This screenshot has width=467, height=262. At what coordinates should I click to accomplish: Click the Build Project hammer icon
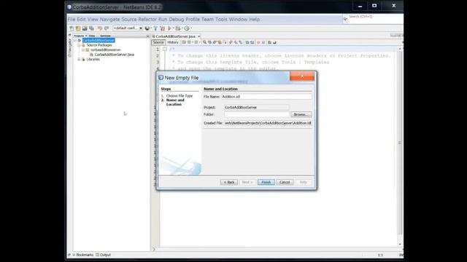click(155, 28)
